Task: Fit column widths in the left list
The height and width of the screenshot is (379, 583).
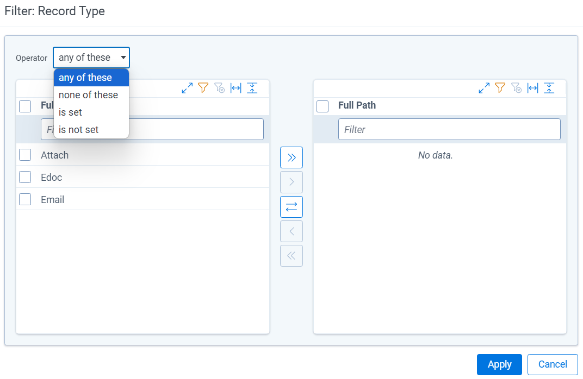Action: point(235,88)
